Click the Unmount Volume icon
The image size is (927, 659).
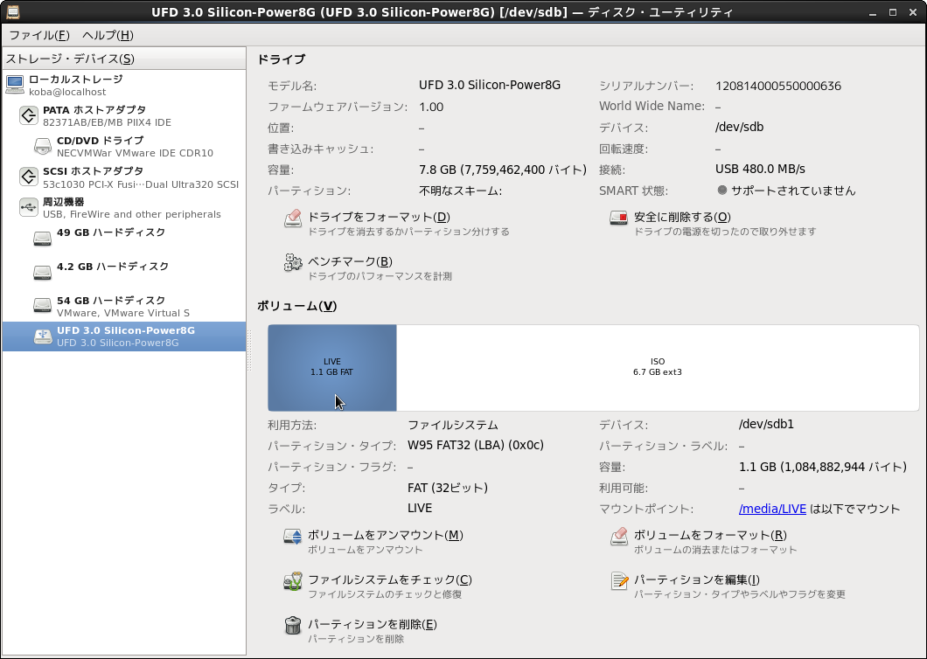click(x=293, y=538)
